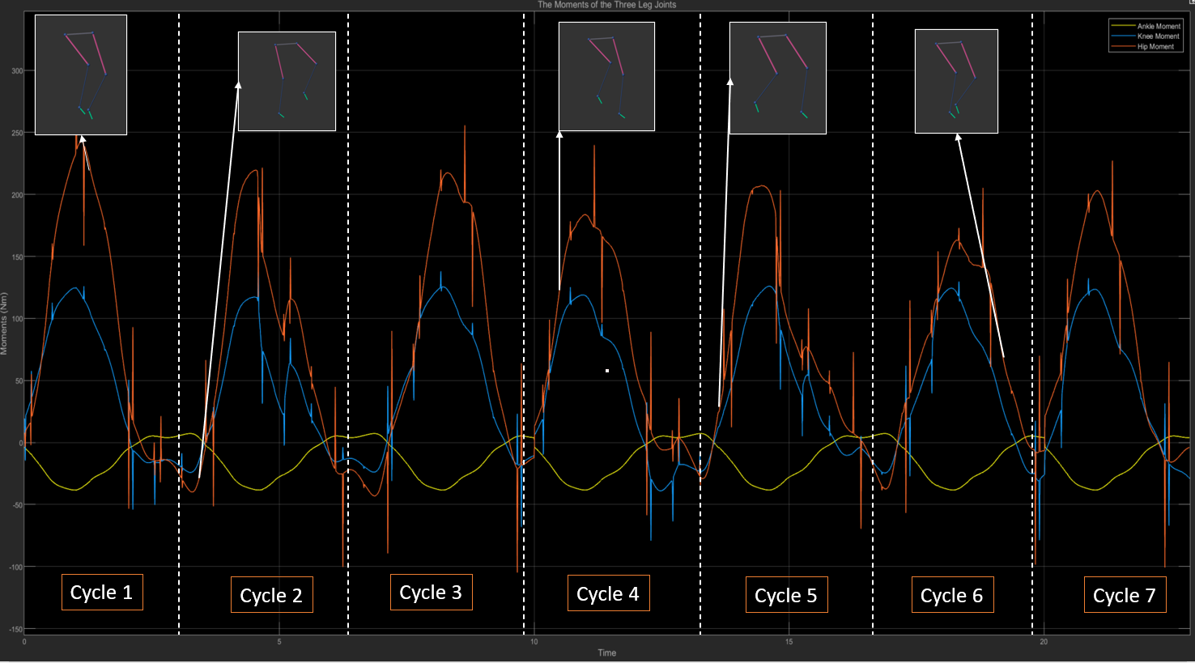The height and width of the screenshot is (663, 1195).
Task: Toggle the Hip Moment legend entry
Action: click(1155, 47)
